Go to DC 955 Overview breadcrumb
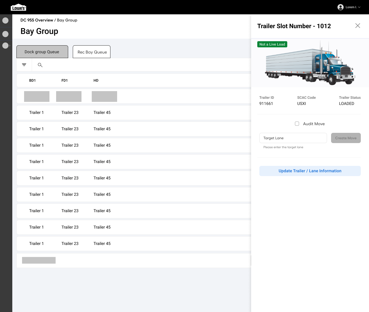The image size is (369, 312). (x=37, y=20)
